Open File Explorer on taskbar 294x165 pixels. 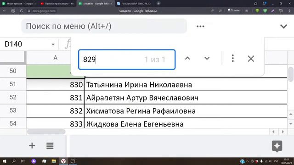(54, 161)
